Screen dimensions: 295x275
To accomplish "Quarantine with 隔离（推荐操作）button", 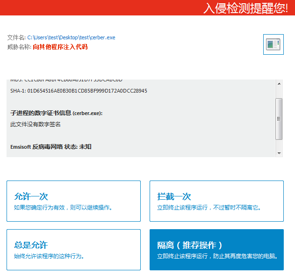I will tap(216, 250).
